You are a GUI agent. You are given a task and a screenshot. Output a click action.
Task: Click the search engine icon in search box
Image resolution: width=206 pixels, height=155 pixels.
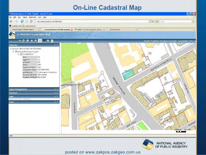[x=157, y=21]
